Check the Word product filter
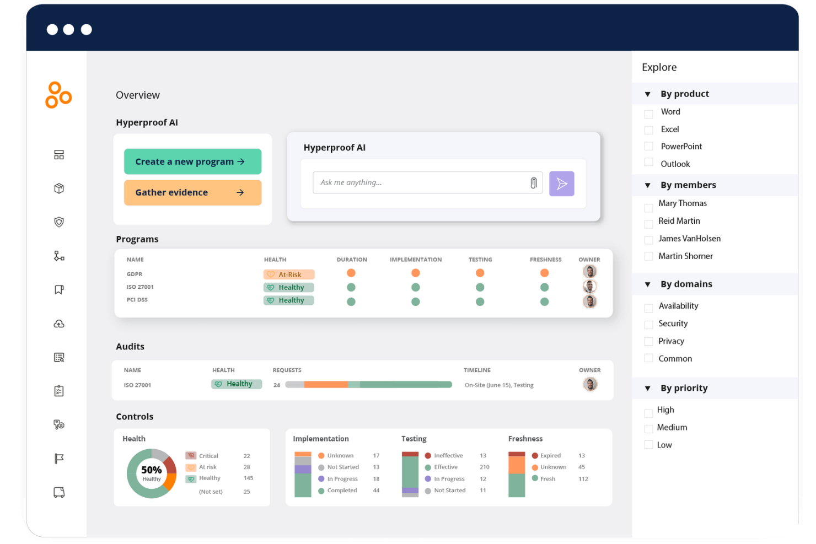Screen dimensions: 816x544 [x=648, y=114]
